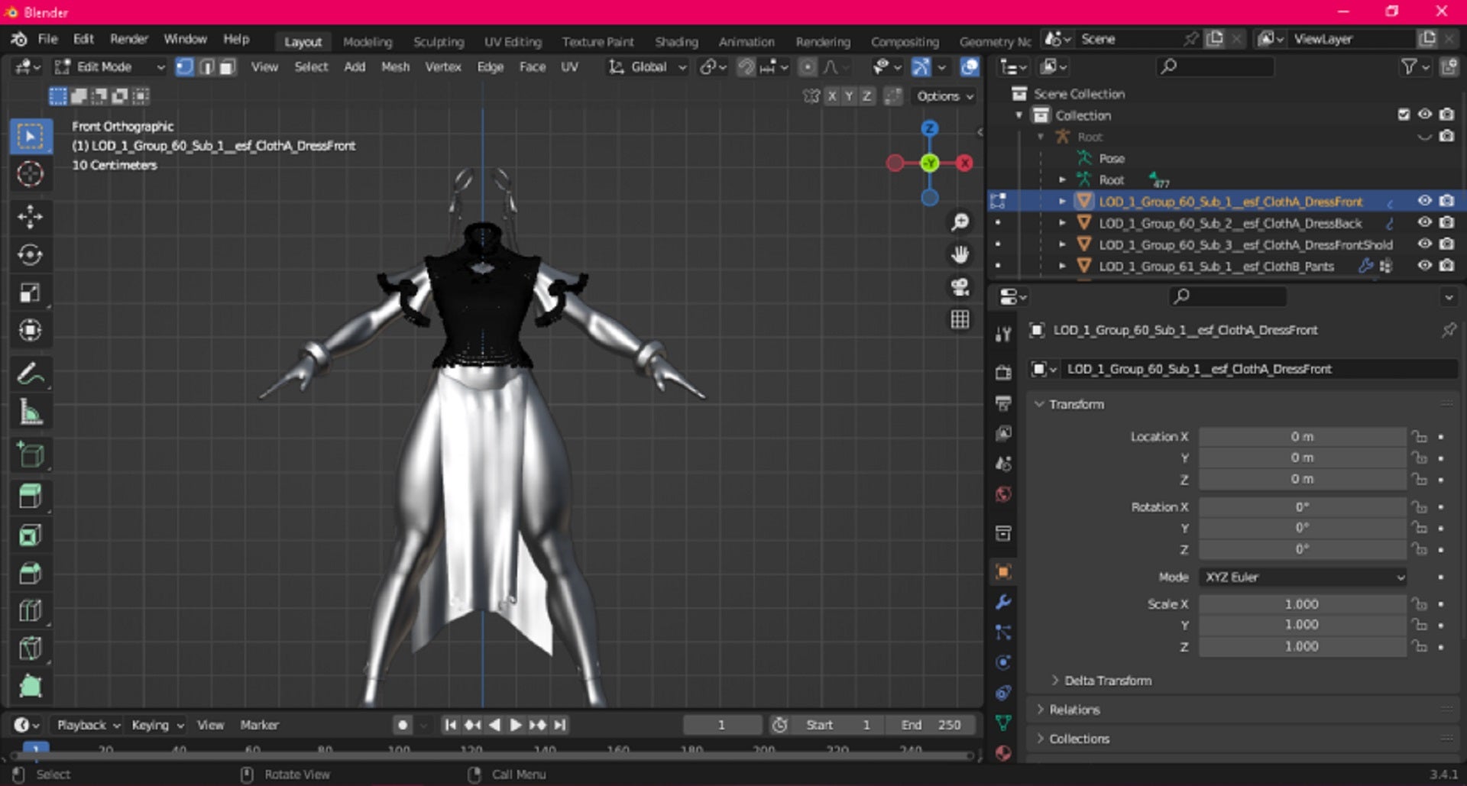Select the Rotate tool in the toolbar
The width and height of the screenshot is (1467, 786).
tap(31, 255)
